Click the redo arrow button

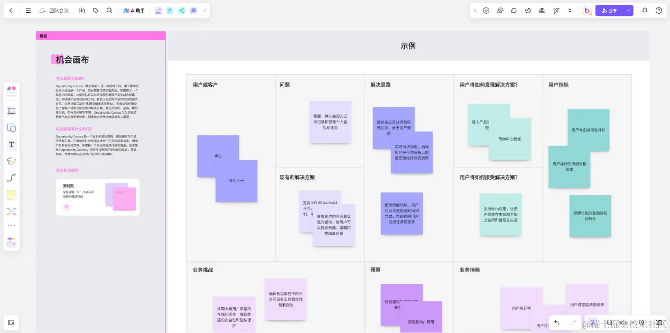[x=574, y=322]
